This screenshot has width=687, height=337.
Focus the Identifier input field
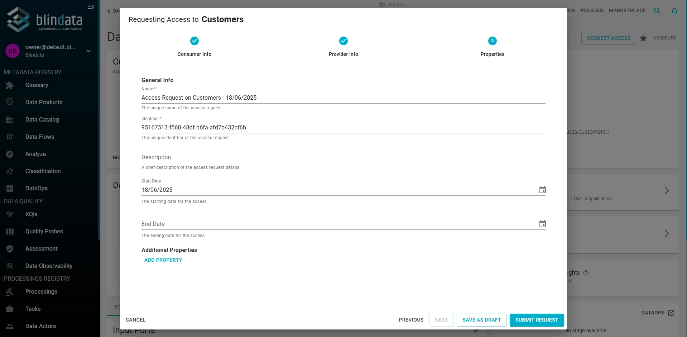coord(343,127)
